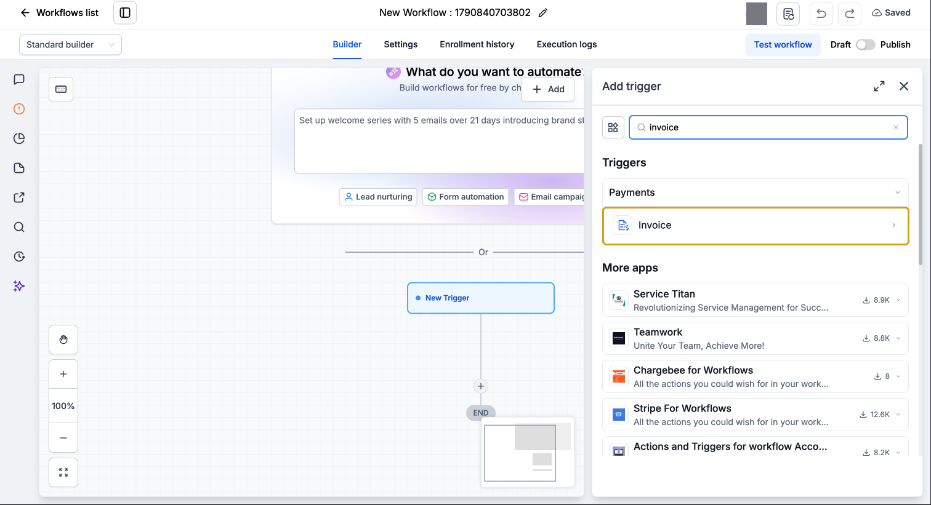Click the invoice search field
The width and height of the screenshot is (931, 505).
[768, 127]
